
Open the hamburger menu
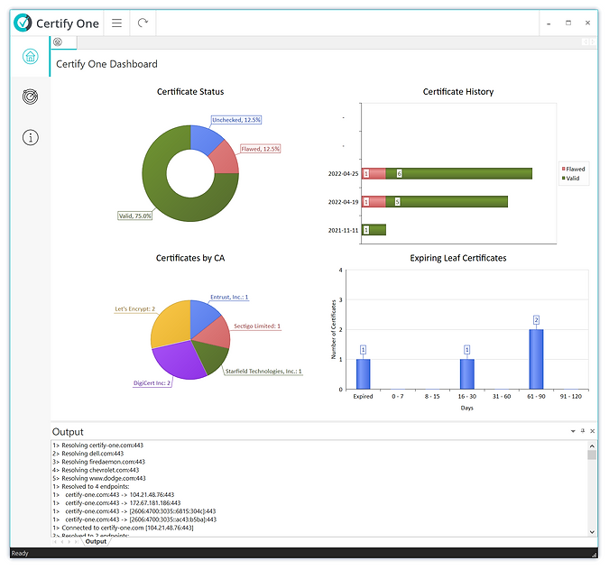(116, 23)
